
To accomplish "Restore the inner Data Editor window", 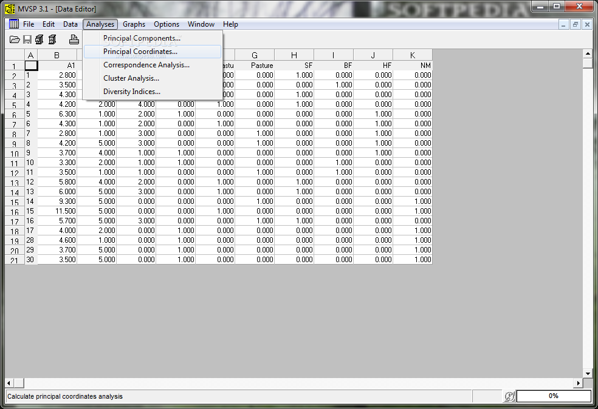I will click(x=575, y=24).
